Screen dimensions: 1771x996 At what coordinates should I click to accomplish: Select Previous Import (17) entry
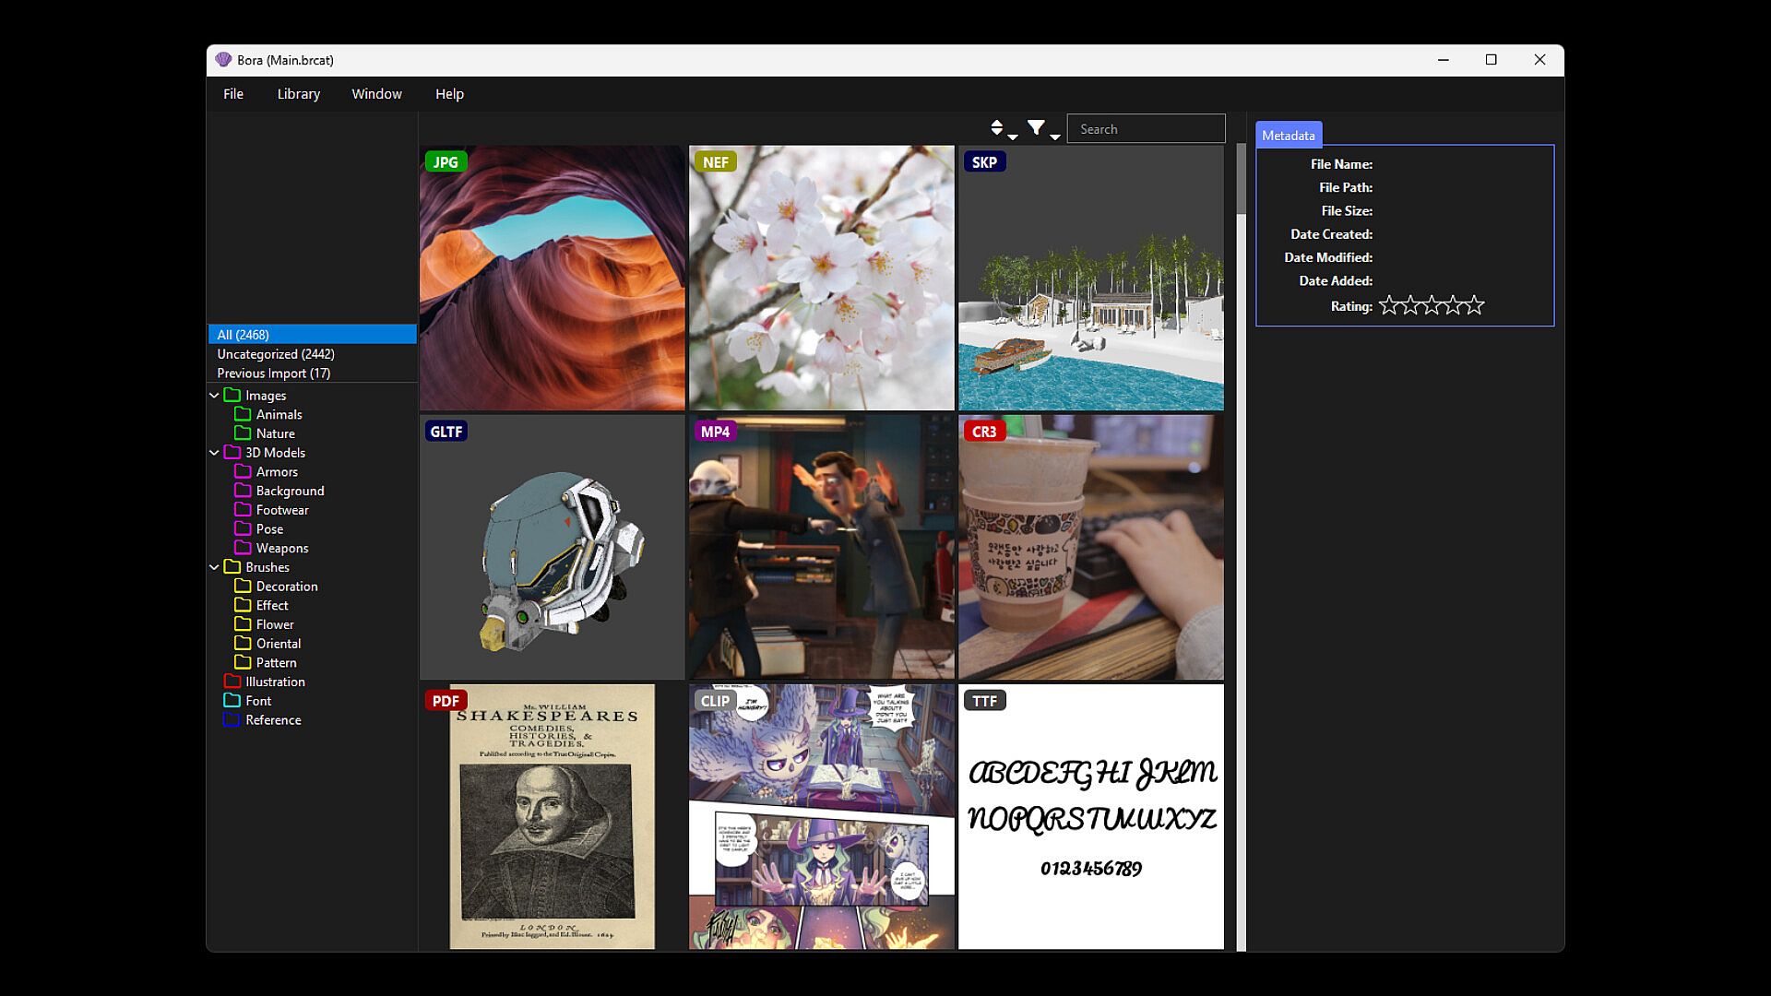(273, 373)
